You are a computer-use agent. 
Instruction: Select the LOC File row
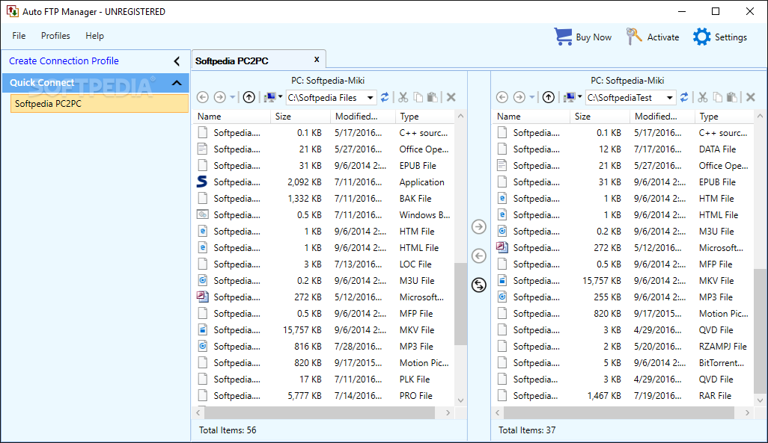[x=324, y=264]
